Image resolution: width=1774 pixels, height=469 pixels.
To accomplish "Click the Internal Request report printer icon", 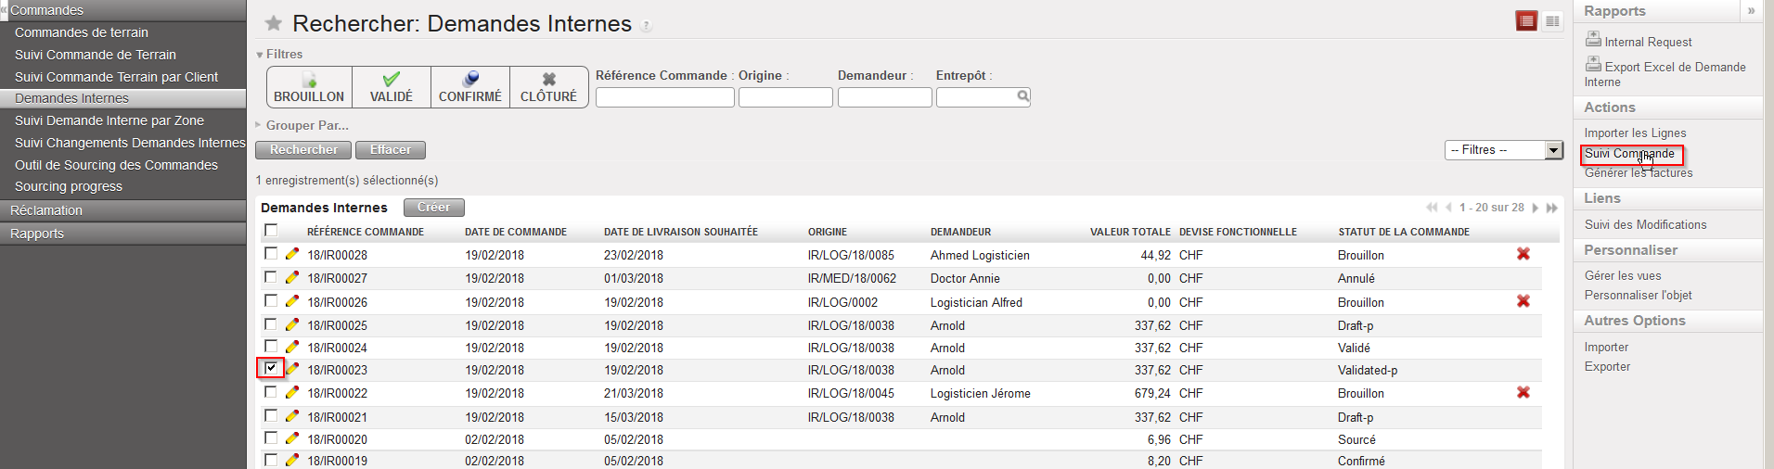I will 1593,39.
